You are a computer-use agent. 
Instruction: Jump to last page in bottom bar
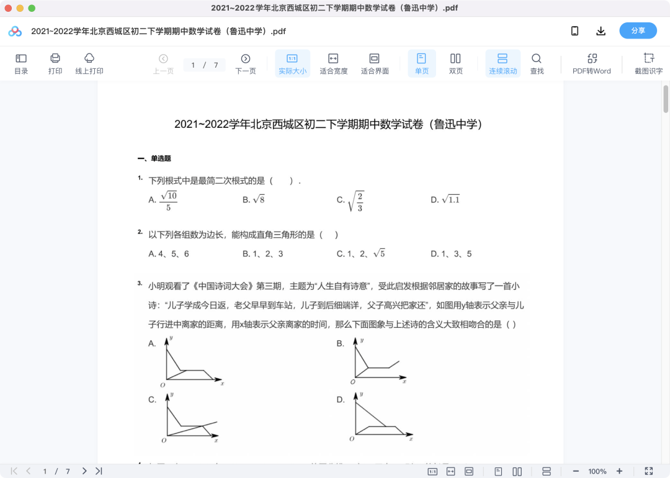click(x=99, y=471)
